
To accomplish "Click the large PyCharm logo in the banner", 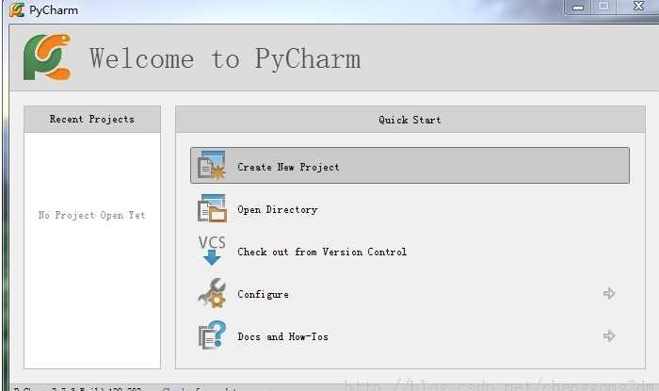I will [x=47, y=57].
